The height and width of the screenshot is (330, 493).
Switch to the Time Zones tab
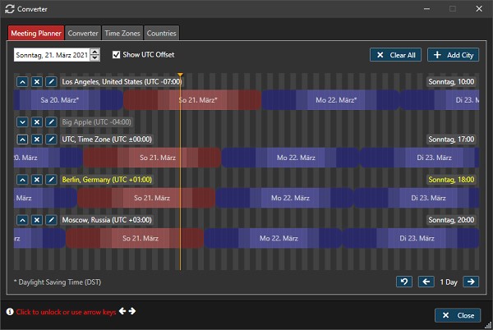[x=122, y=34]
